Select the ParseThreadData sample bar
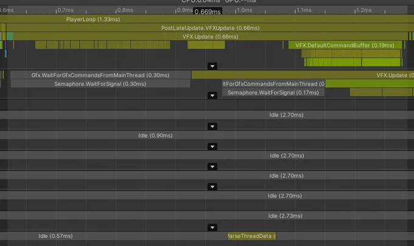414x246 pixels. click(x=251, y=236)
